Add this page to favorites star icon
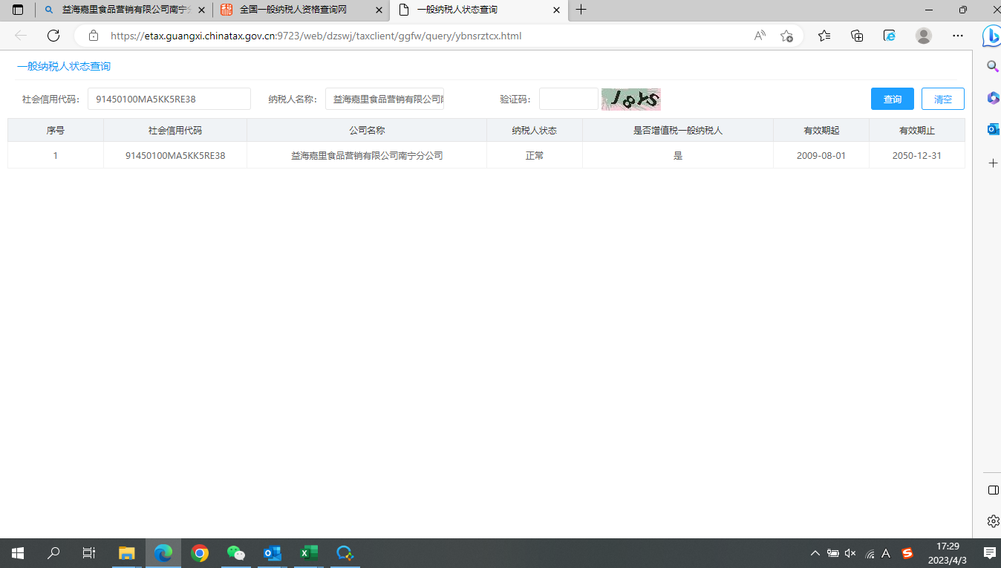Image resolution: width=1001 pixels, height=568 pixels. [786, 36]
